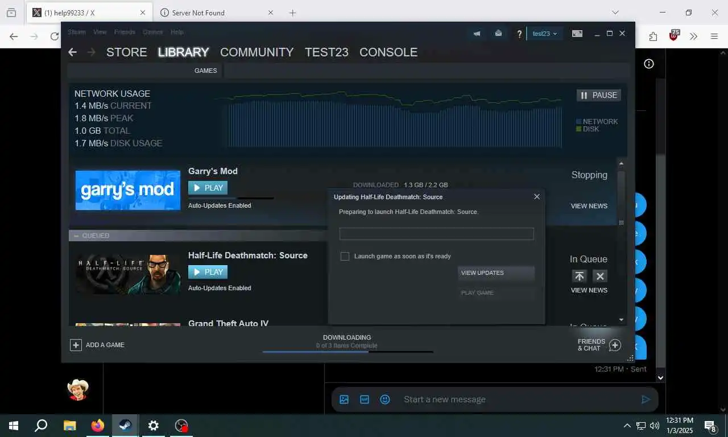Open the View menu in Steam

tap(100, 32)
